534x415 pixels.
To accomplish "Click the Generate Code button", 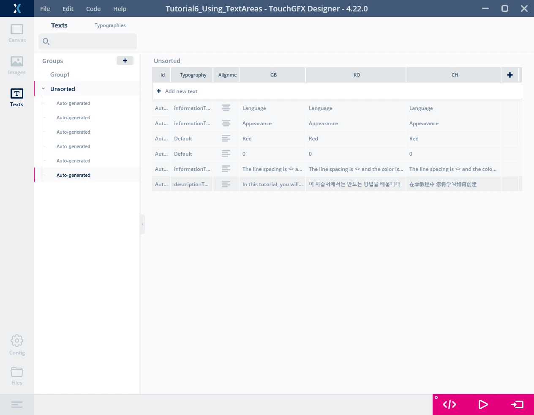I will click(x=450, y=404).
